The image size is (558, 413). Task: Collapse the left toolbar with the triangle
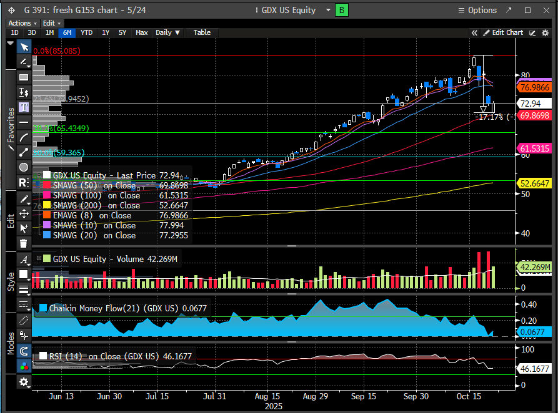coord(11,43)
